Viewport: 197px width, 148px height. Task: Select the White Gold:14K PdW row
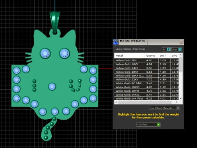tap(147, 98)
